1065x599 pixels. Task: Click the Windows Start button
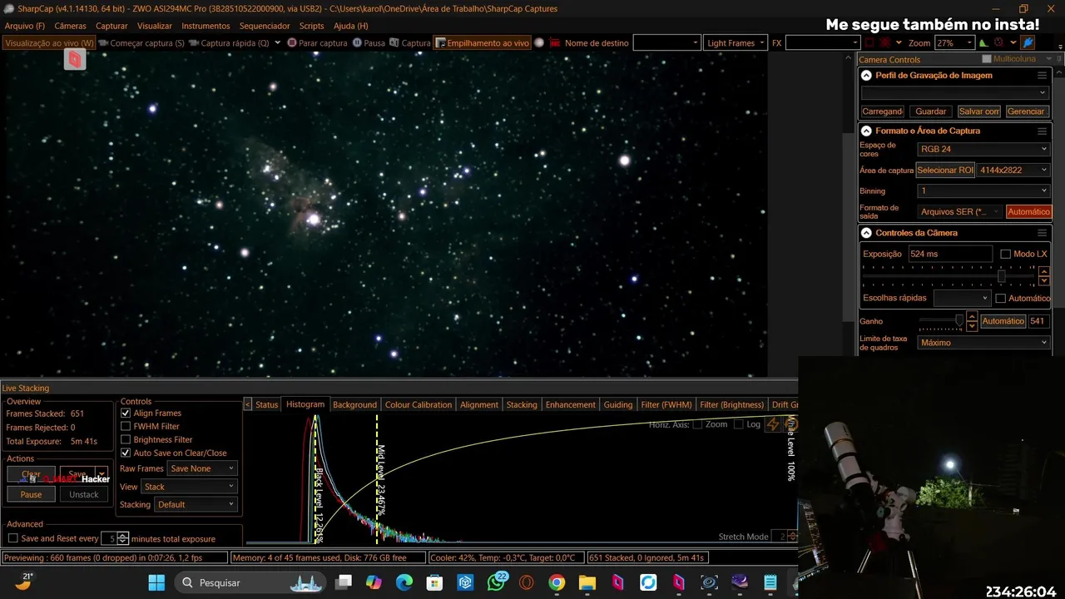click(x=156, y=582)
